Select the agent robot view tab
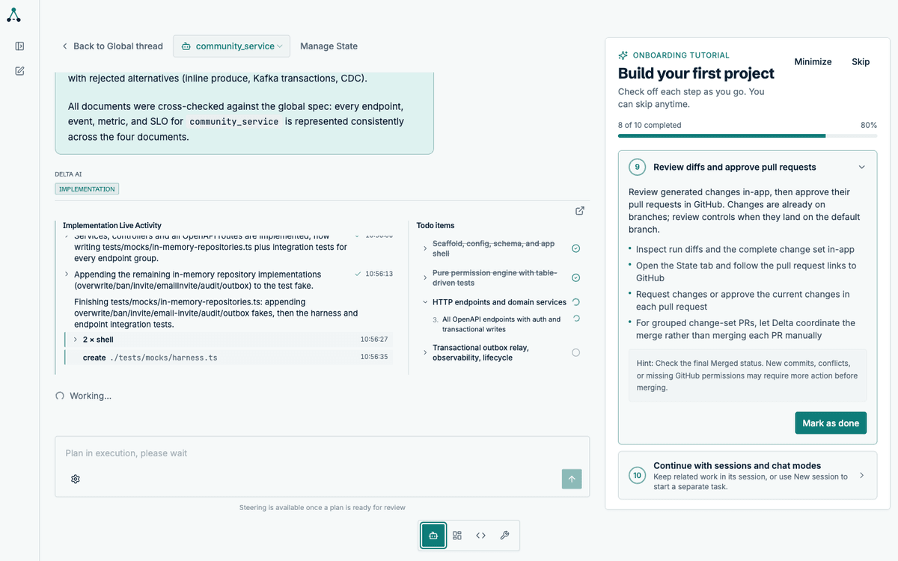Screen dimensions: 898x561 433,536
